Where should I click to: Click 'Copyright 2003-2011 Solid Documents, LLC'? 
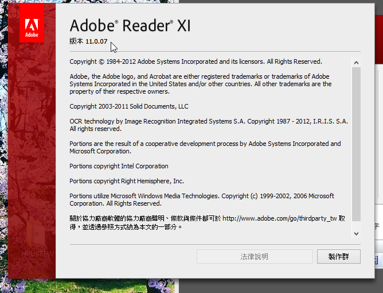coord(129,106)
